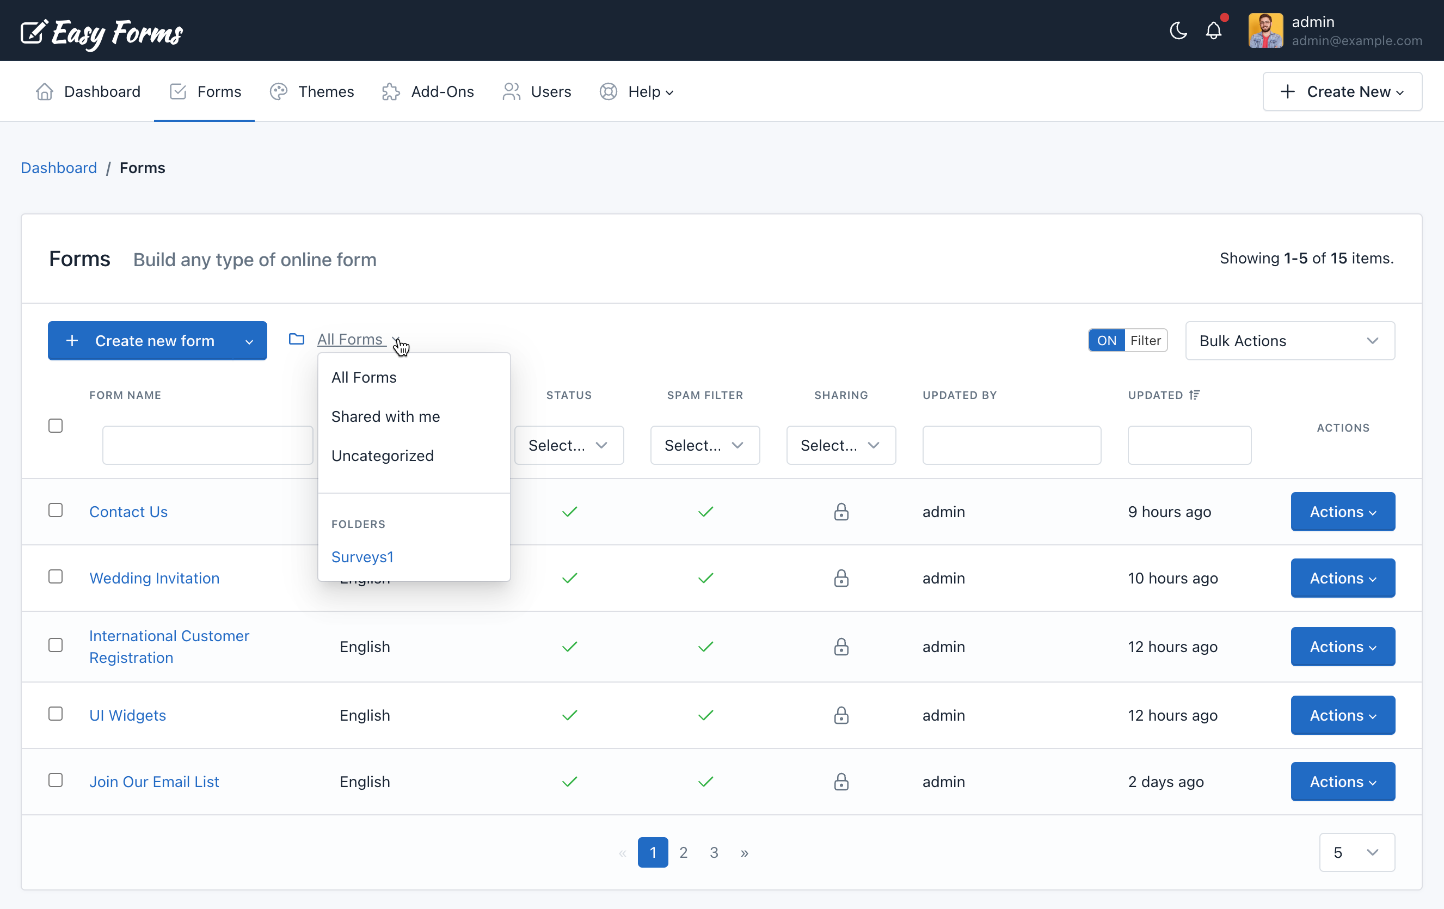Open the page size dropdown showing 5
The image size is (1444, 909).
(1356, 852)
